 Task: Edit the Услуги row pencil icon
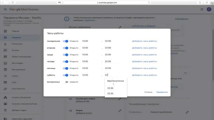[x=120, y=111]
